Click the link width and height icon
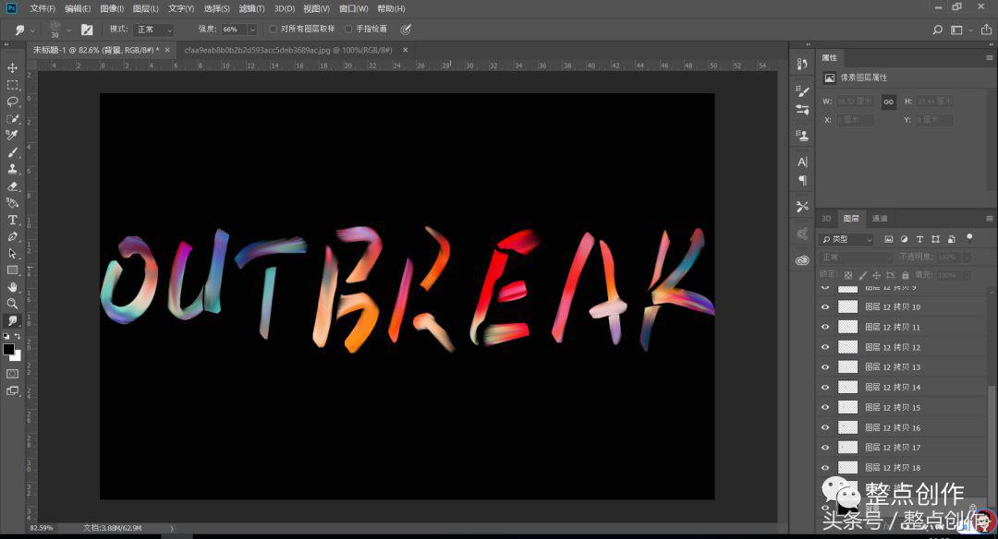 click(888, 102)
